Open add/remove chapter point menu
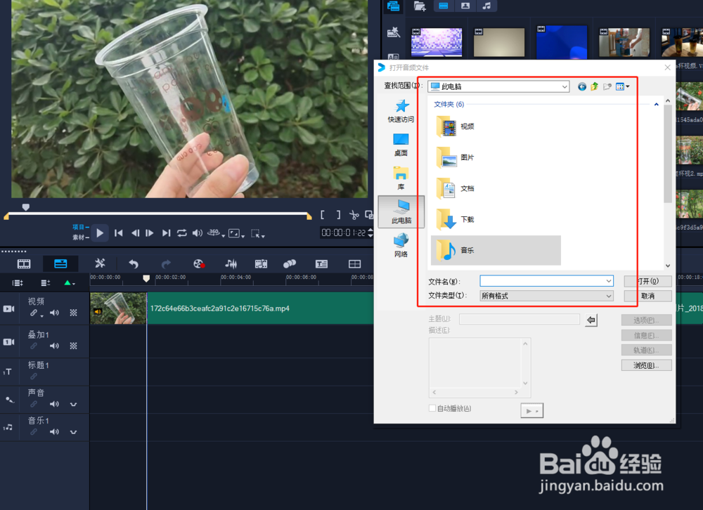 [46, 283]
